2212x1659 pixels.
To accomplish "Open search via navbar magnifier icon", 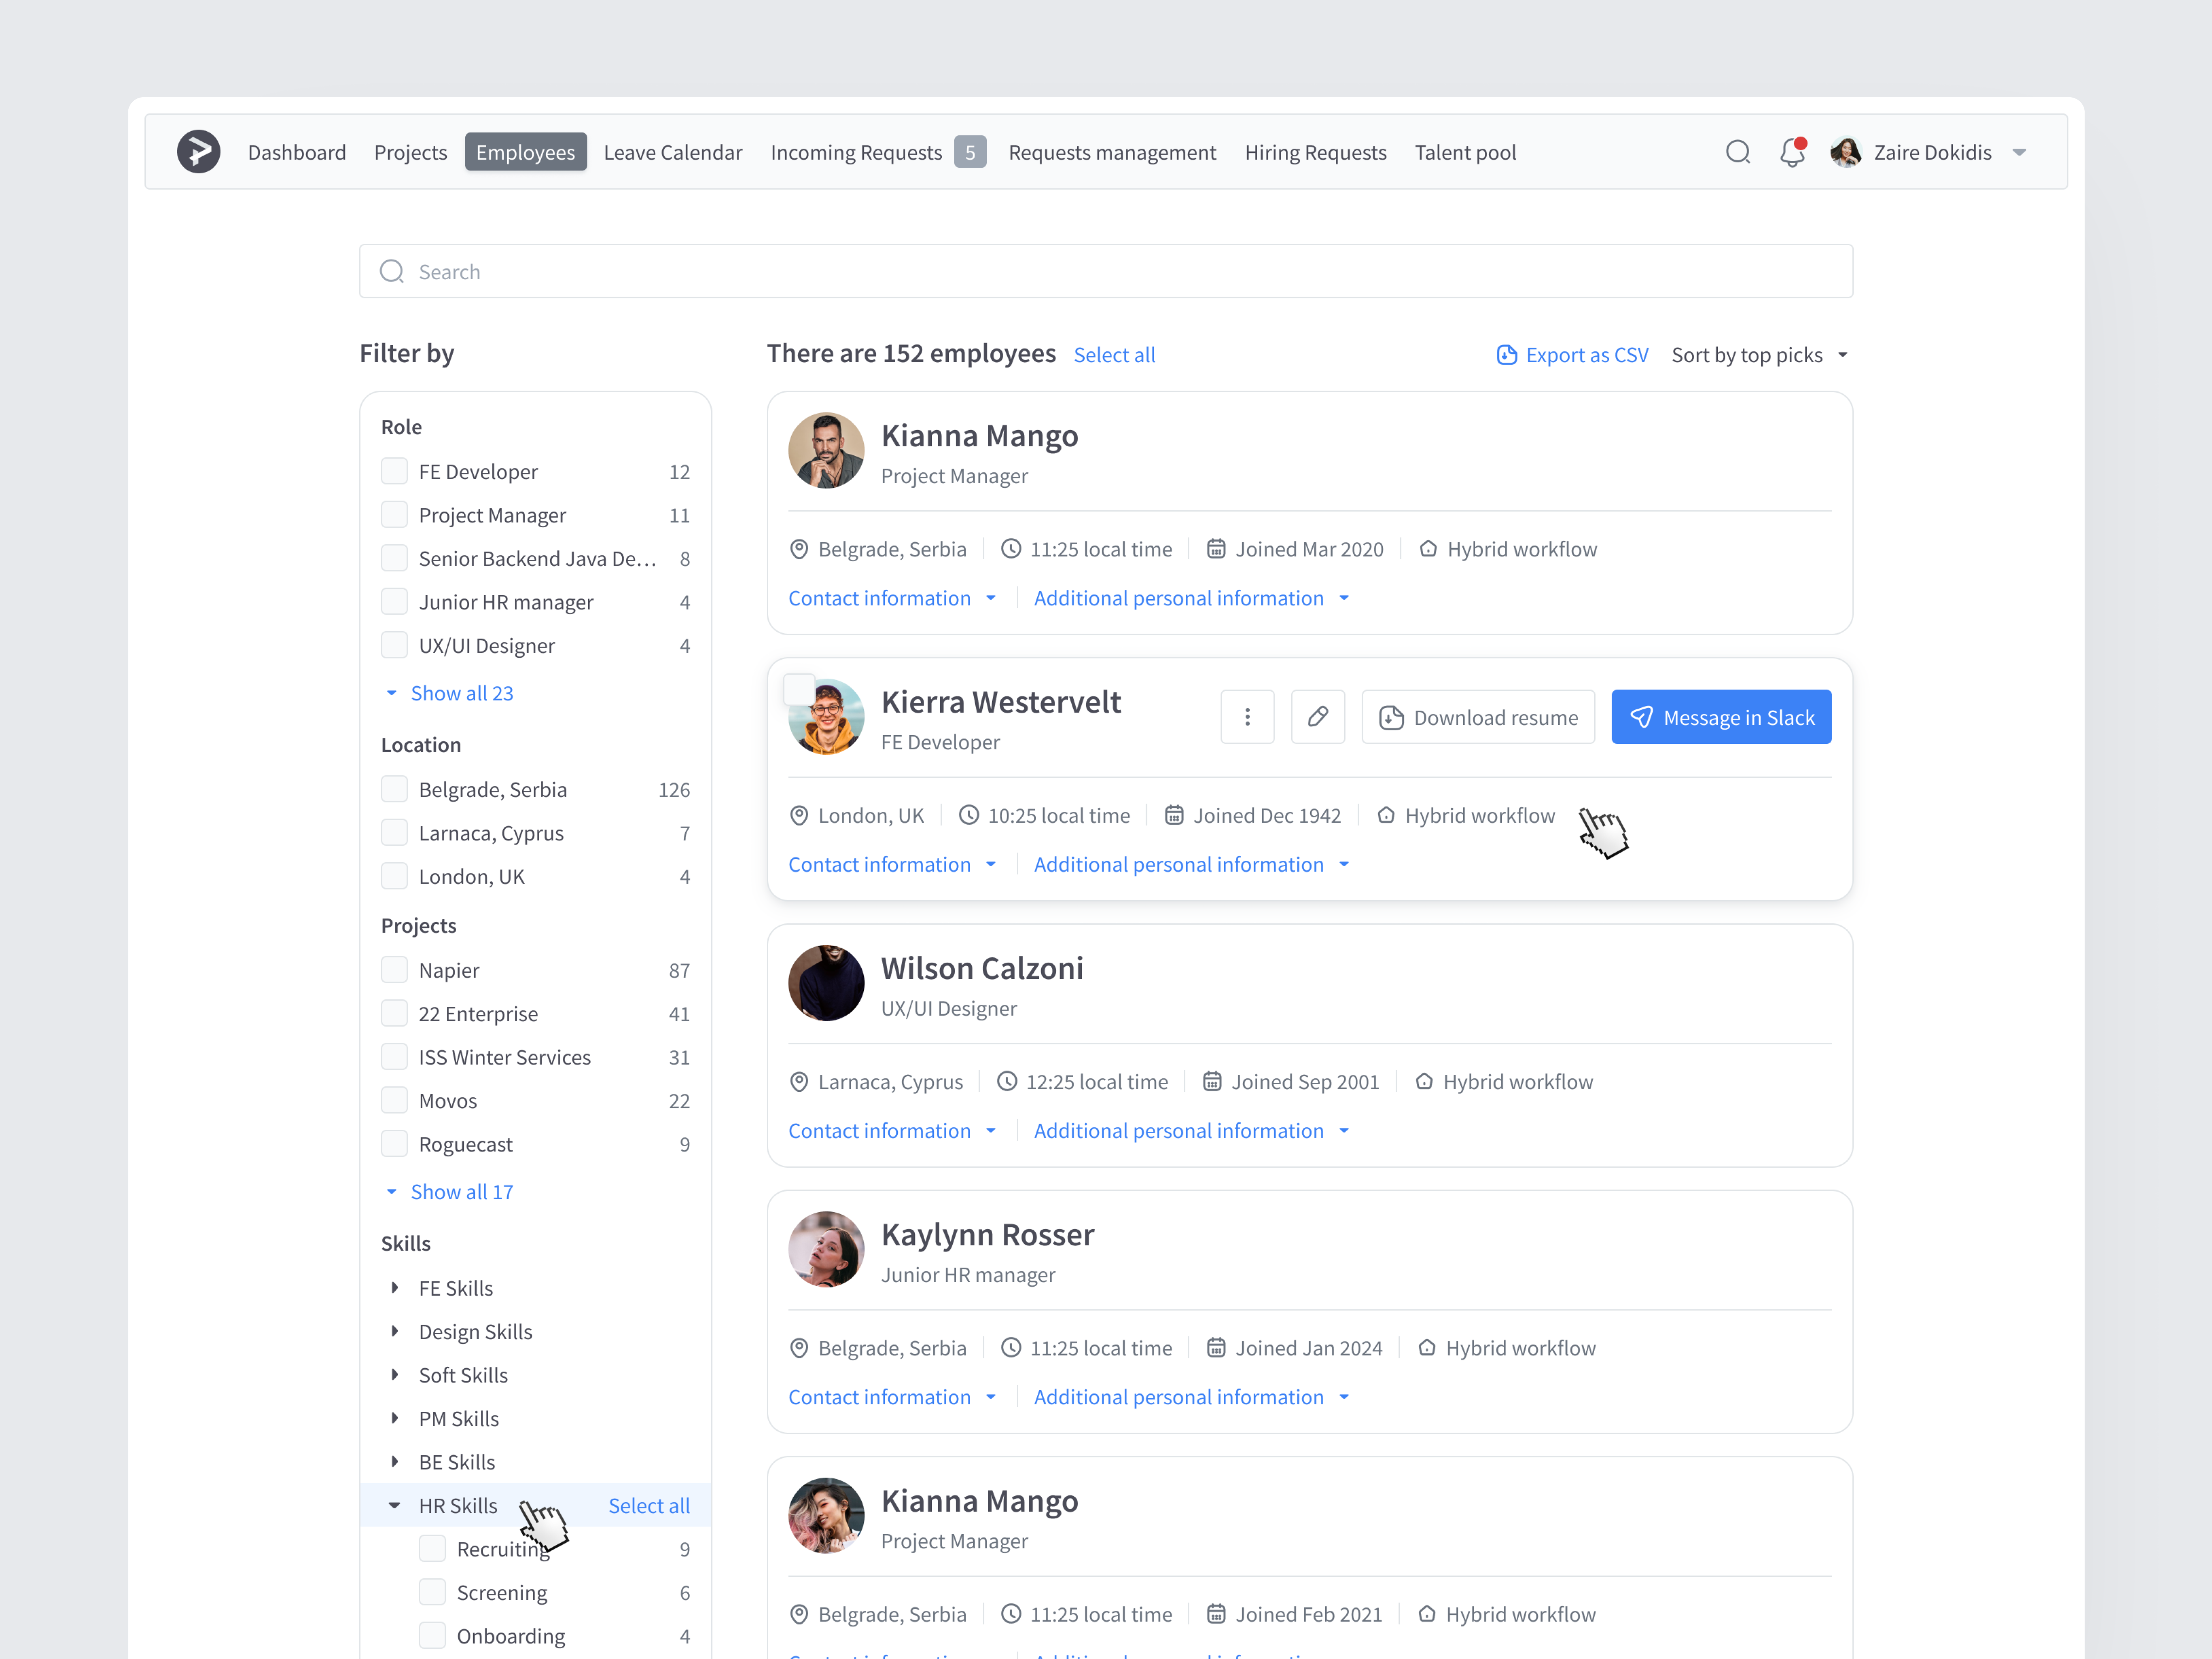I will point(1738,152).
